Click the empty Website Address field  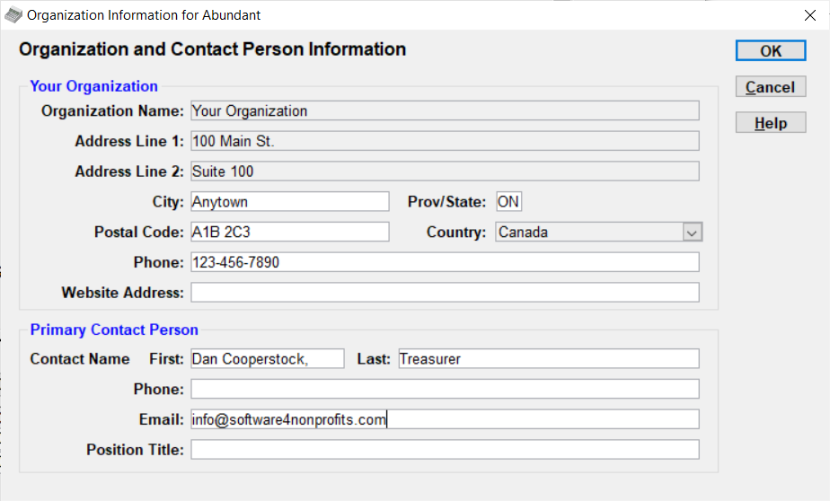(444, 293)
